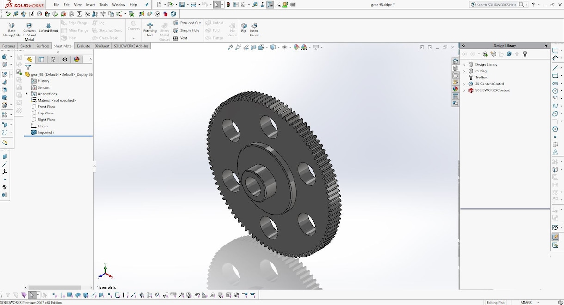Image resolution: width=564 pixels, height=305 pixels.
Task: Open the ConfigurationManager tab
Action: point(53,60)
